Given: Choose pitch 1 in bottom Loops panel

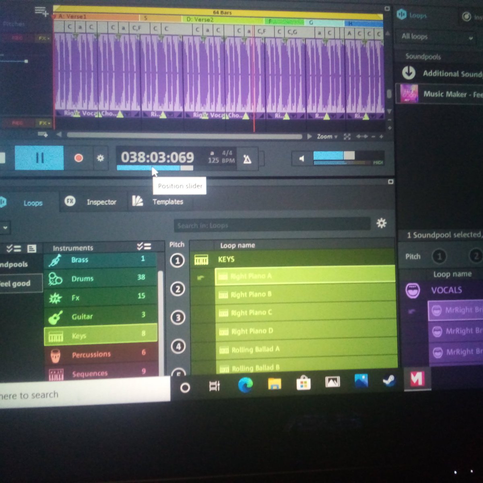Looking at the screenshot, I should pos(177,260).
